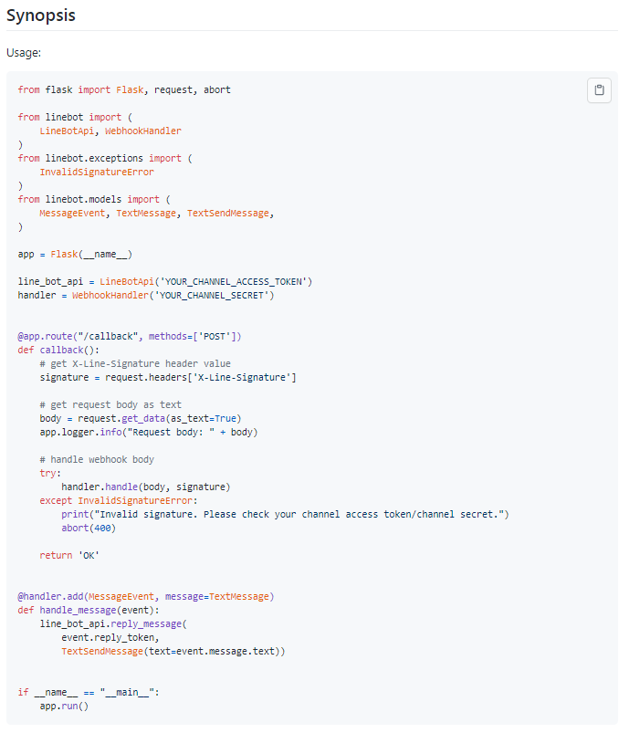Click comment '# get X-Line-Signature header value'
The image size is (619, 733).
135,363
